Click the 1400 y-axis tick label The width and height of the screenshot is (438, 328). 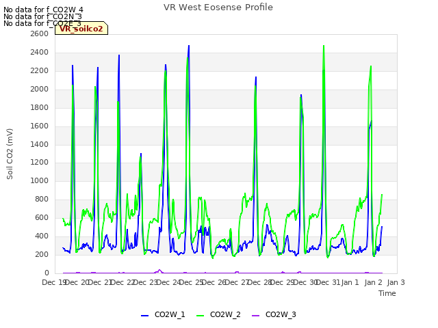click(x=40, y=144)
